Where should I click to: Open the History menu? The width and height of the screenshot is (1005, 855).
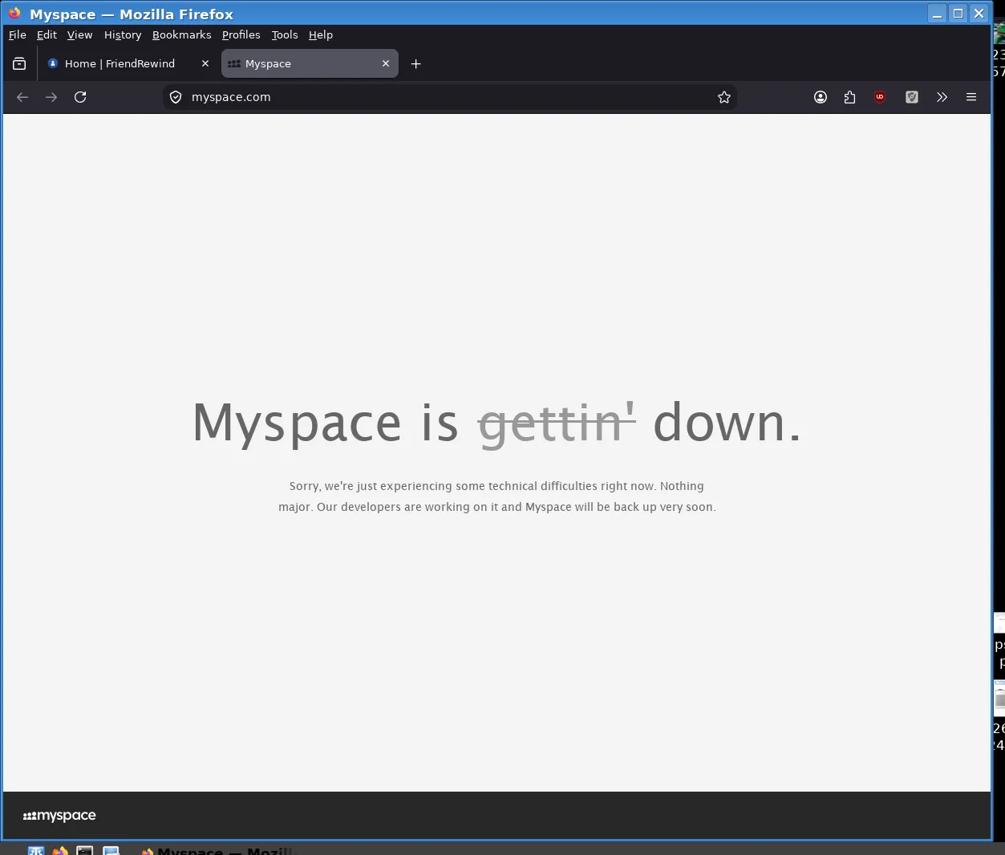(123, 34)
